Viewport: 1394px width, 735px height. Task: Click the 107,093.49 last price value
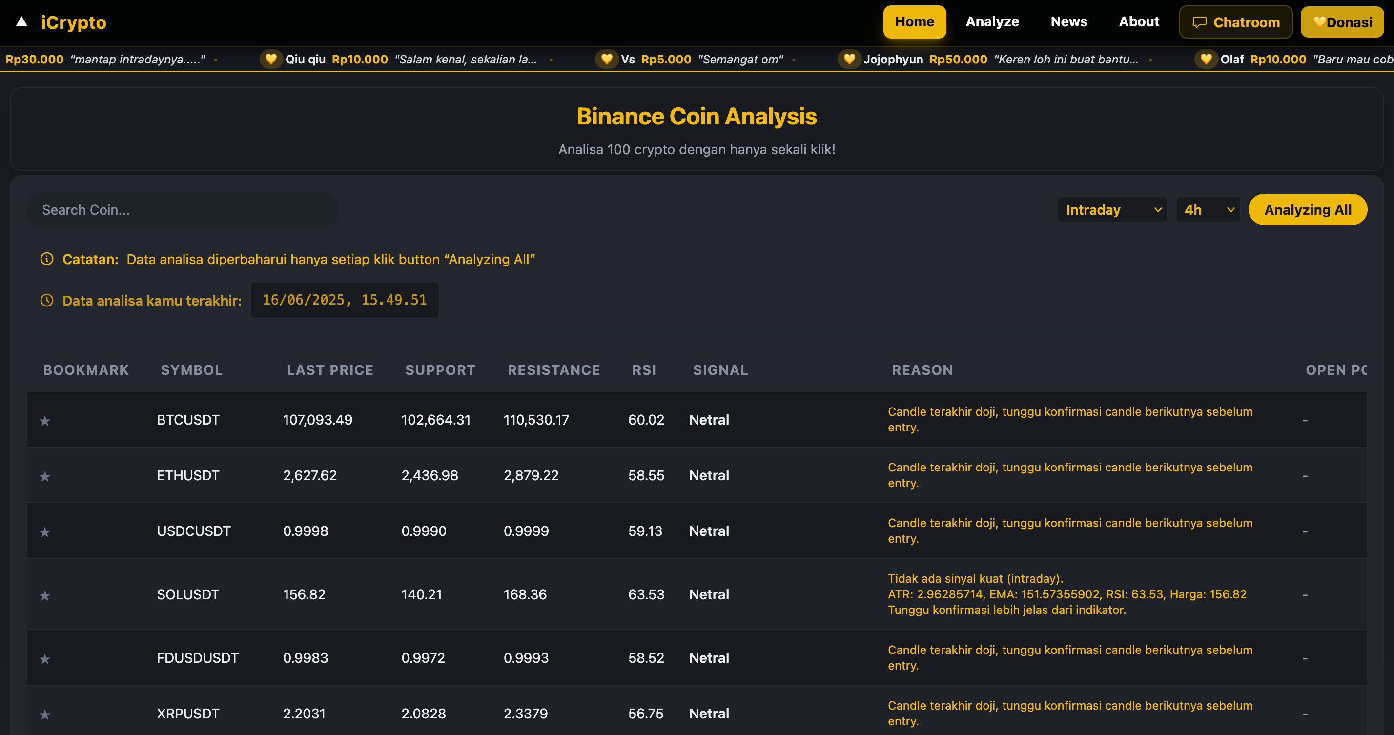pos(318,419)
